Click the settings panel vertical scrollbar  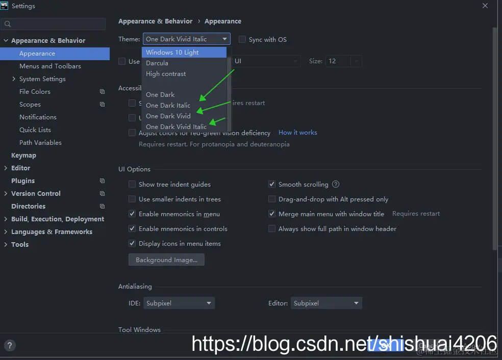click(x=495, y=138)
